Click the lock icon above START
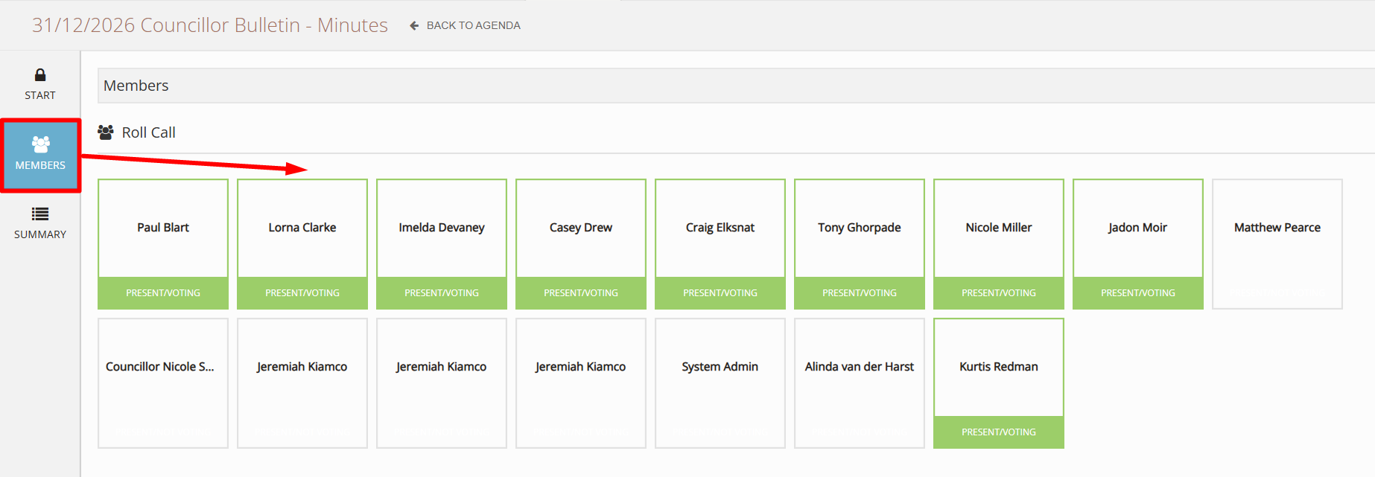Image resolution: width=1375 pixels, height=477 pixels. tap(40, 75)
